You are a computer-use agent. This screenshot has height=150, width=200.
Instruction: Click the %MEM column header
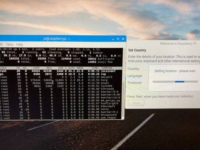point(80,68)
